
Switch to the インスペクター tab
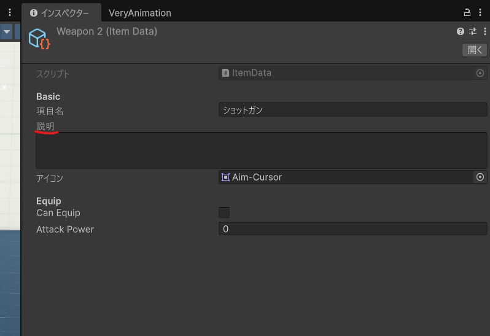(x=61, y=13)
